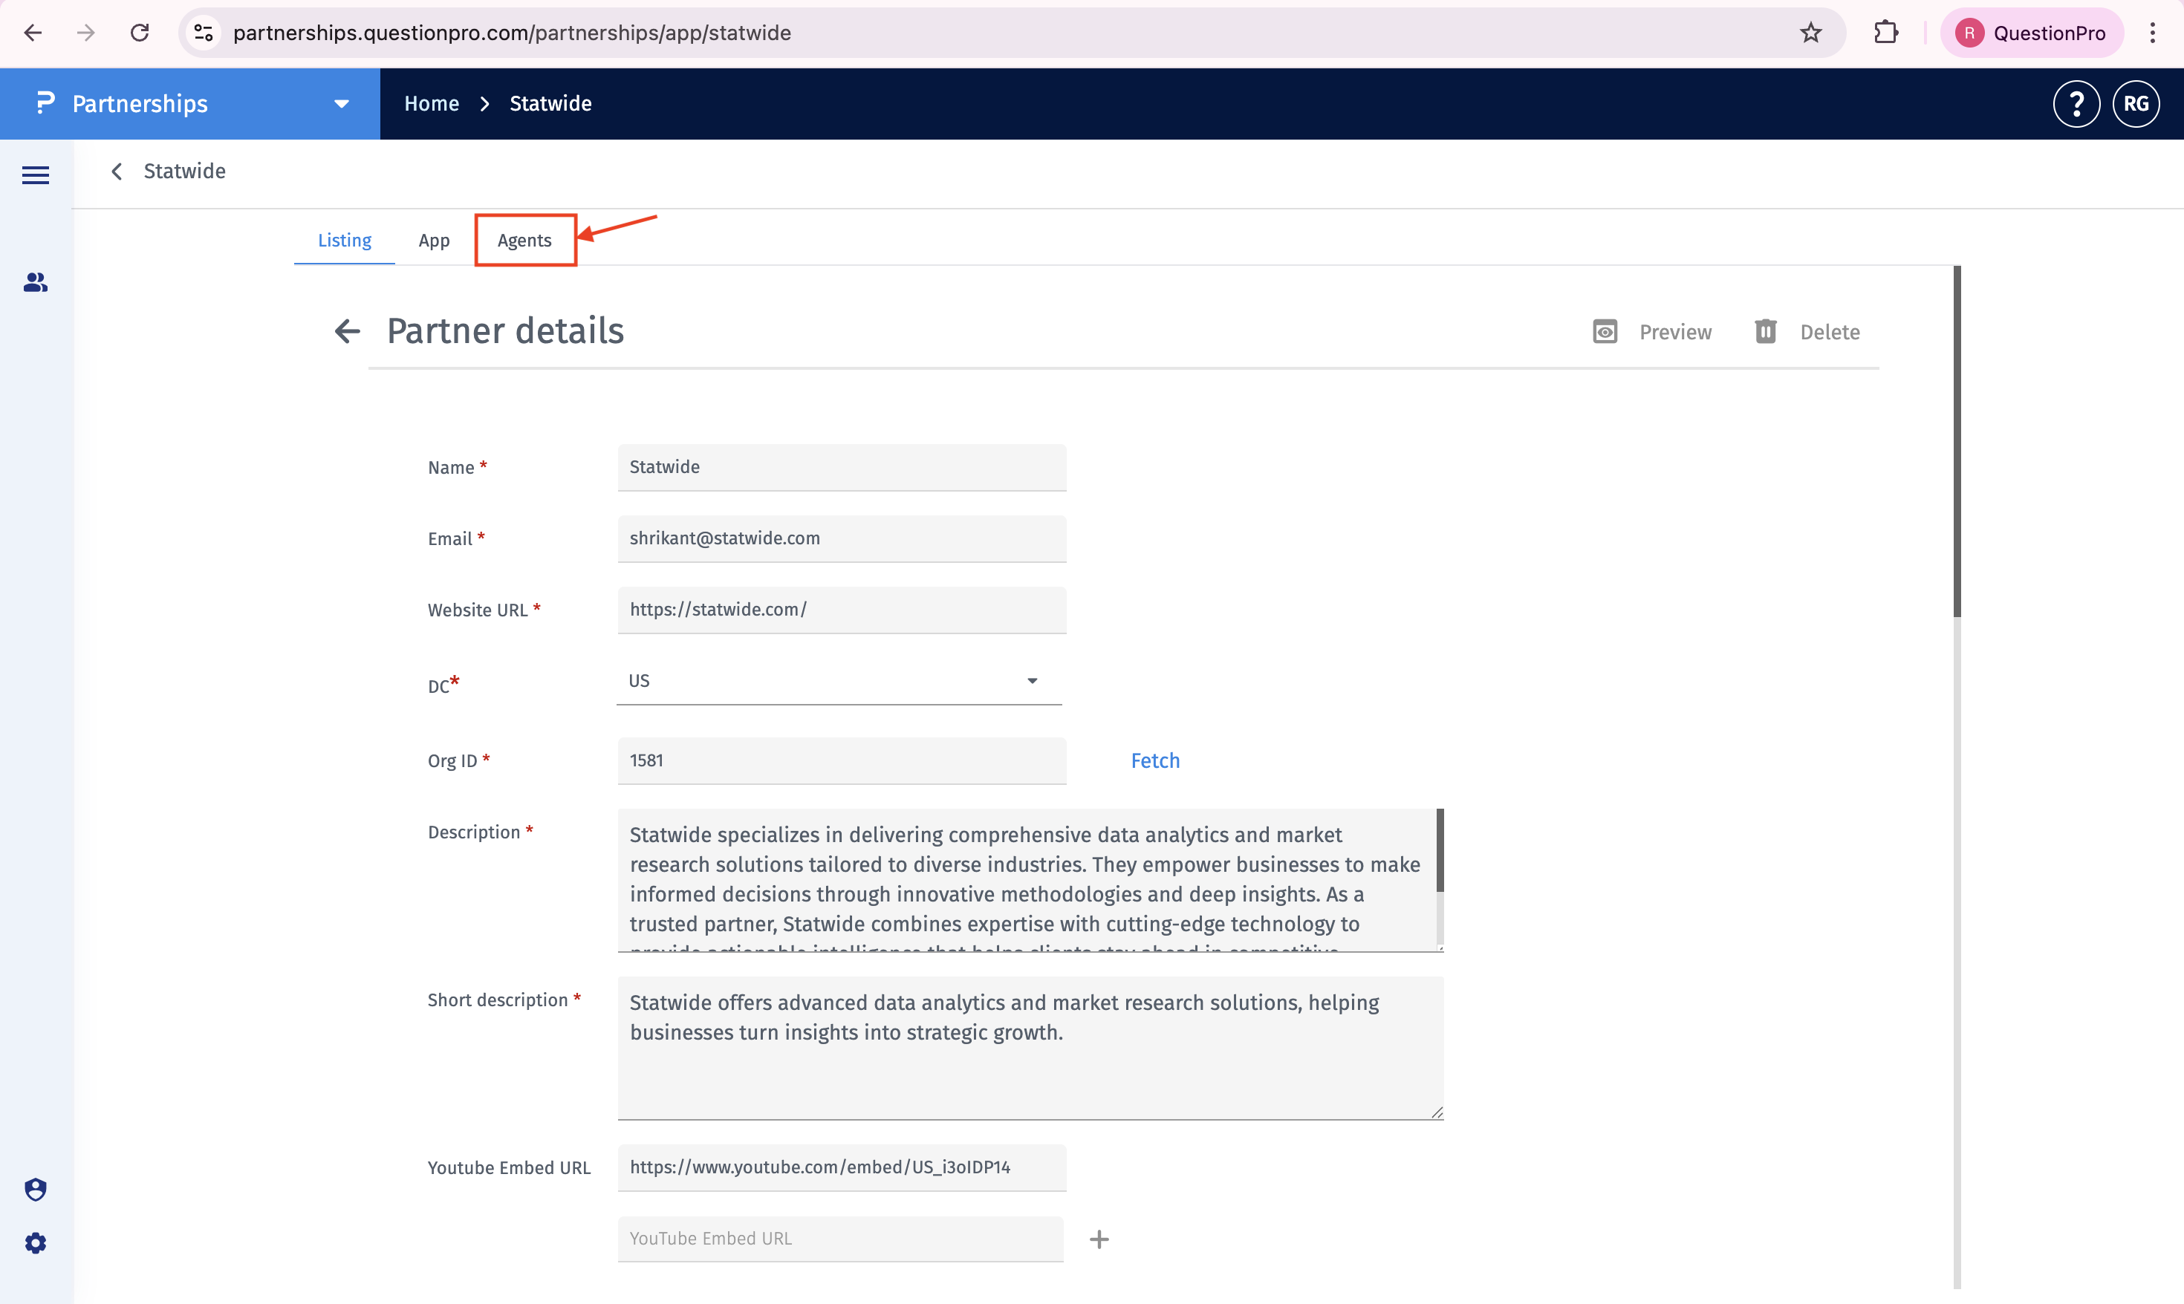Click inside the Short description text area
The width and height of the screenshot is (2184, 1304).
1030,1047
